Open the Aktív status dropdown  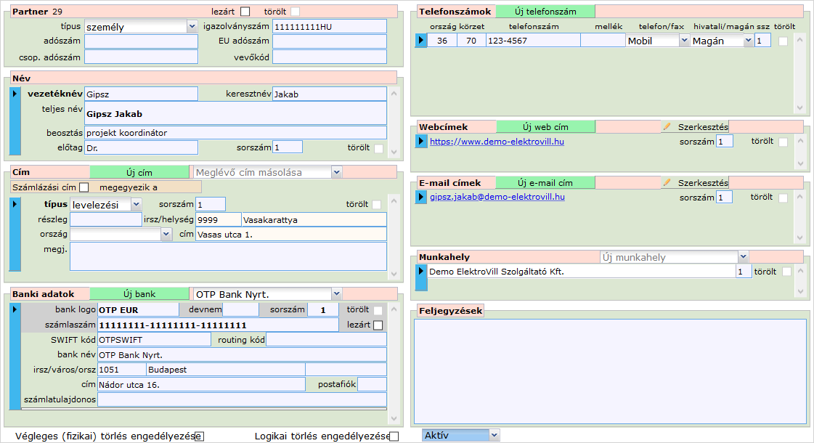pos(460,435)
